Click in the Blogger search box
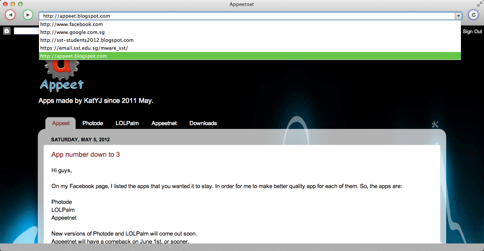Image resolution: width=484 pixels, height=251 pixels. pos(26,31)
